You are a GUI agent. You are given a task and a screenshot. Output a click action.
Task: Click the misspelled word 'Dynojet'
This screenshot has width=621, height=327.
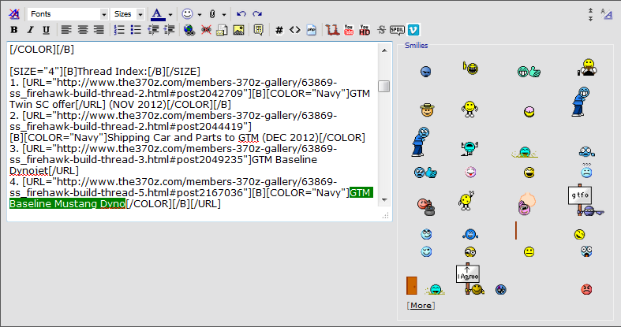(28, 171)
